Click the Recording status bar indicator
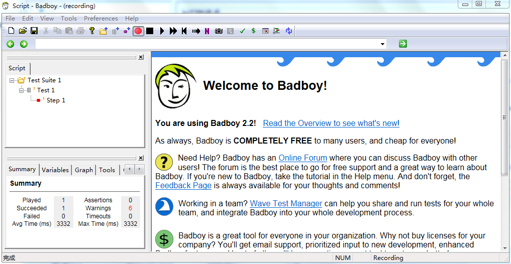This screenshot has height=264, width=511. (x=388, y=258)
